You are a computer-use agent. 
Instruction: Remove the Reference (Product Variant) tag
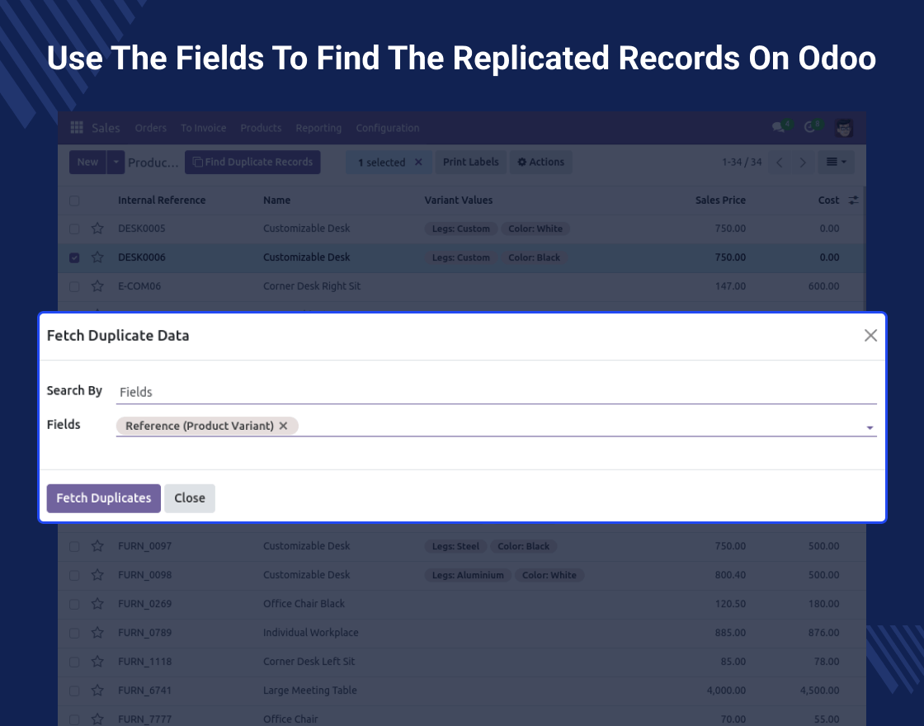(x=284, y=426)
